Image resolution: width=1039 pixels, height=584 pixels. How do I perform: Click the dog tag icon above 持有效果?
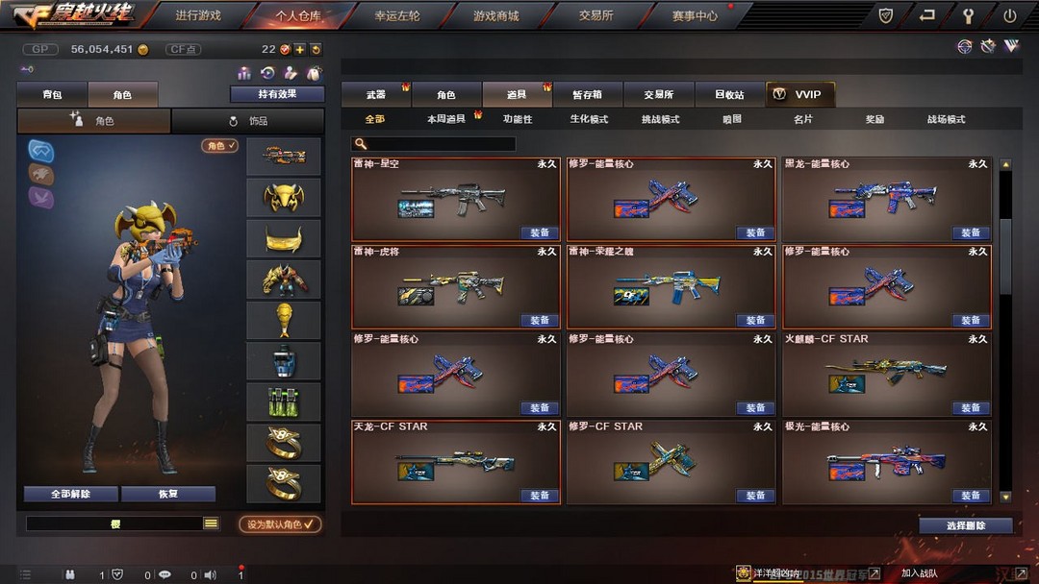(314, 73)
